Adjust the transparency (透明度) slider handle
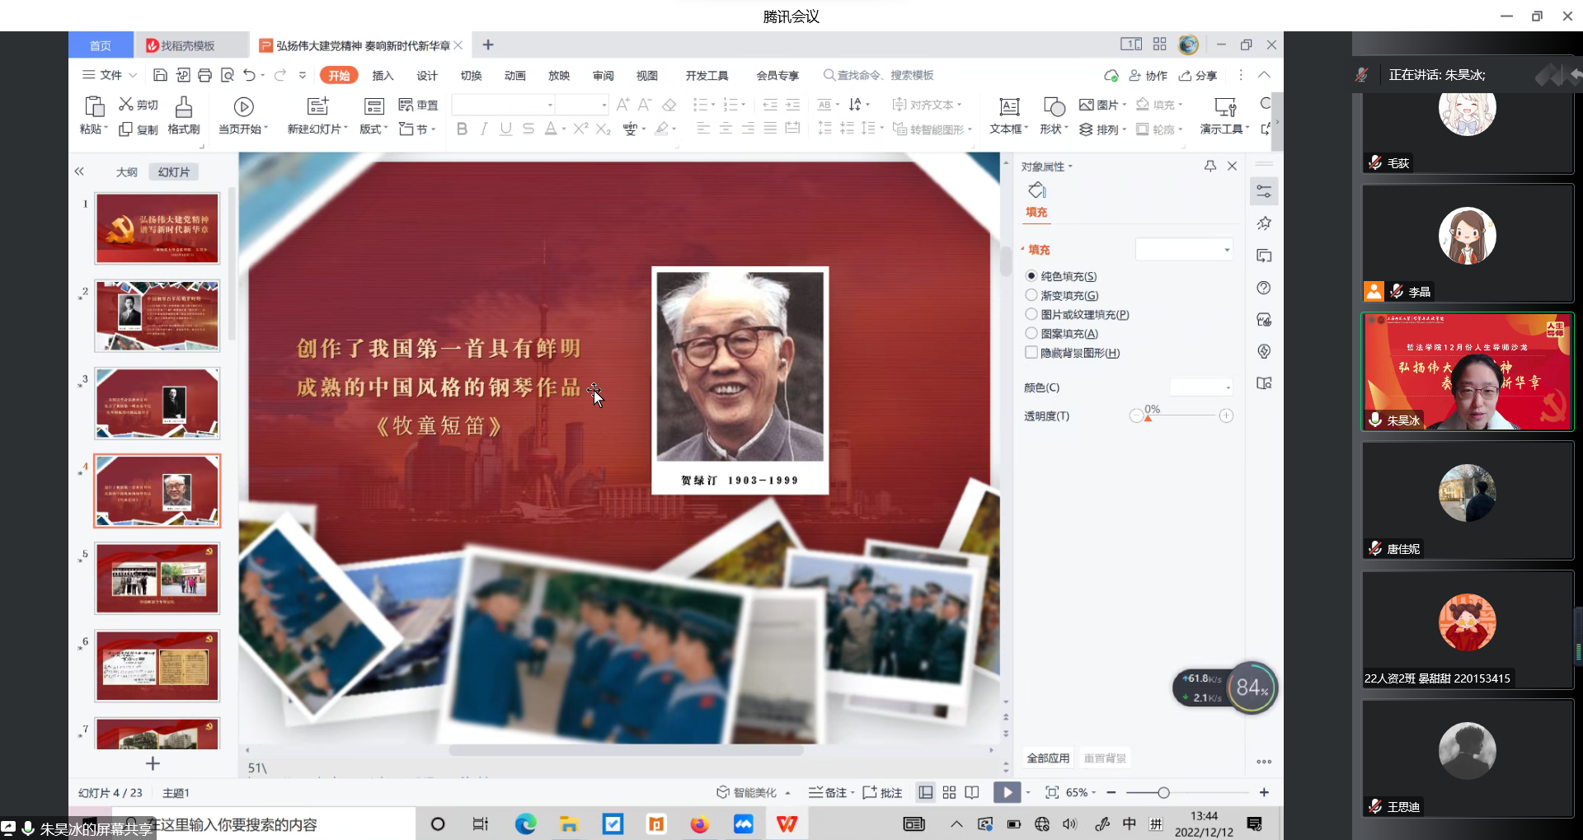Screen dimensions: 1583x840 coord(1148,417)
